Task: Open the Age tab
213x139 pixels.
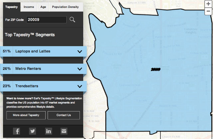Action: pyautogui.click(x=43, y=7)
